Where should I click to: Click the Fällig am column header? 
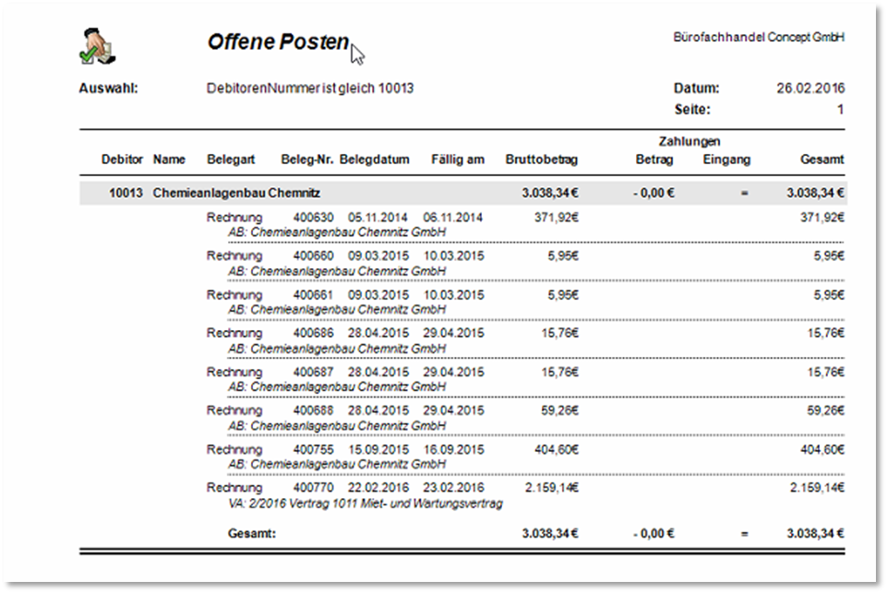457,160
